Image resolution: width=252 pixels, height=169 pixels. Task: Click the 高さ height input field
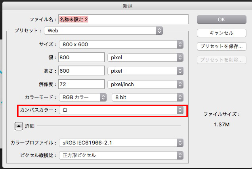pos(81,71)
